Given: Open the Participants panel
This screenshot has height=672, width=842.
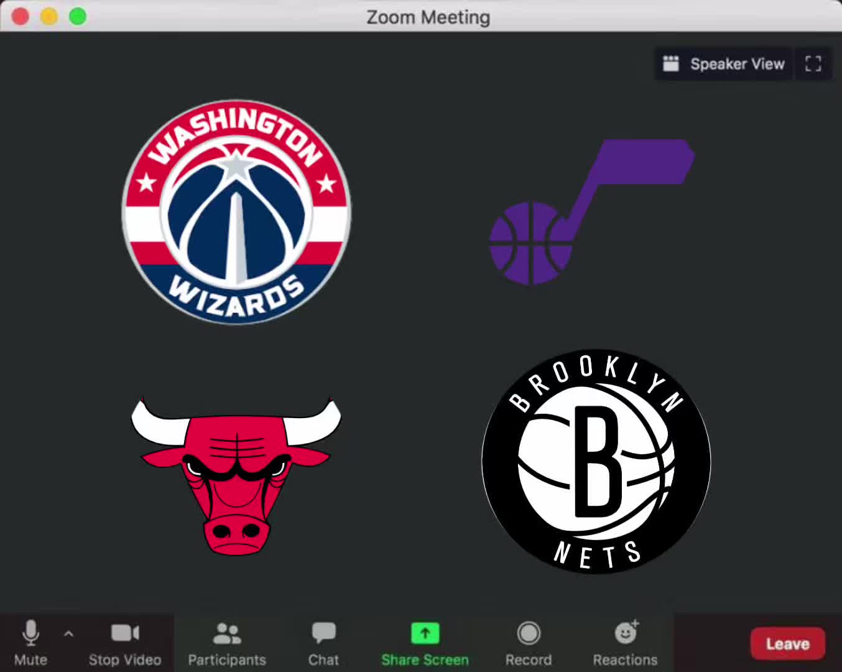Looking at the screenshot, I should pyautogui.click(x=227, y=643).
